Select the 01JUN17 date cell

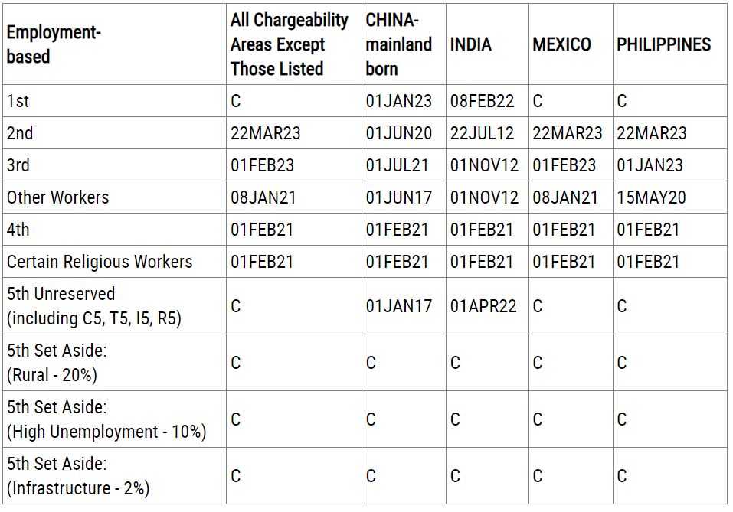[x=398, y=197]
